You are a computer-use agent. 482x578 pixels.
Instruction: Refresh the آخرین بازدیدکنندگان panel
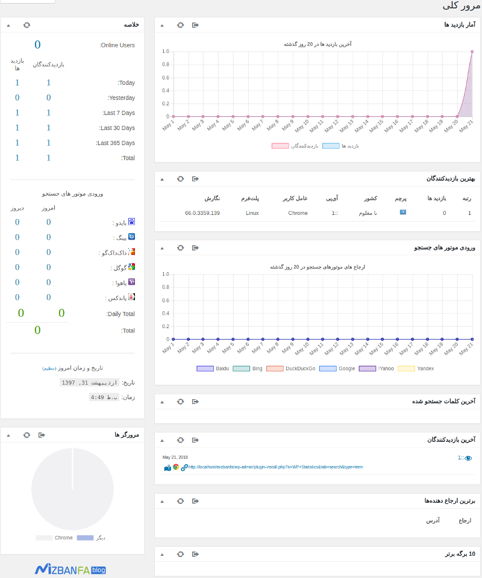click(180, 440)
